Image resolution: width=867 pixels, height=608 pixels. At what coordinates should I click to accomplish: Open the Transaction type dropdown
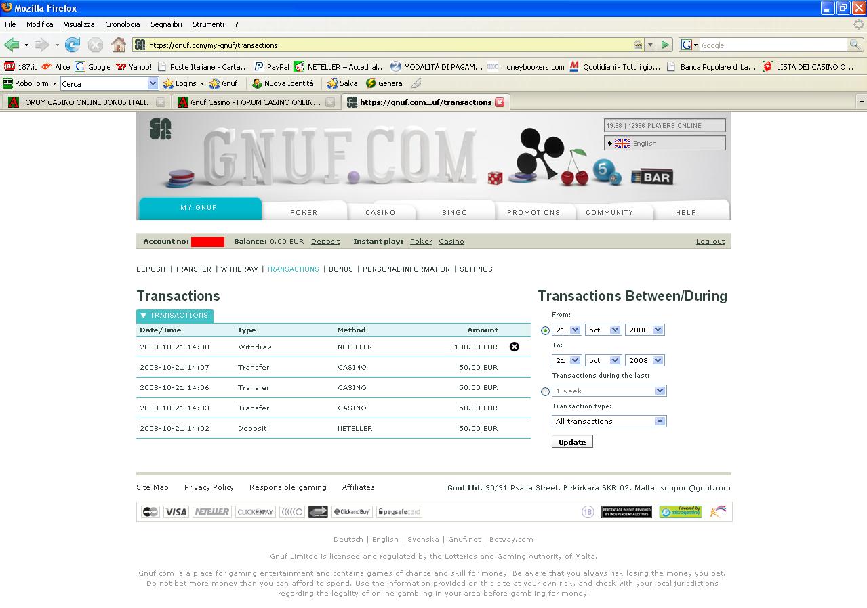click(x=609, y=421)
